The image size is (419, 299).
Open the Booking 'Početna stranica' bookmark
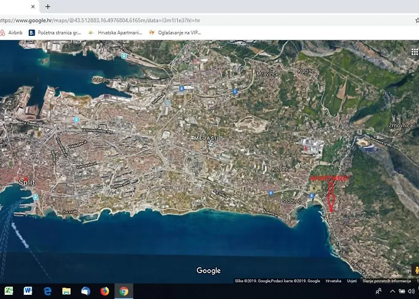tap(56, 32)
